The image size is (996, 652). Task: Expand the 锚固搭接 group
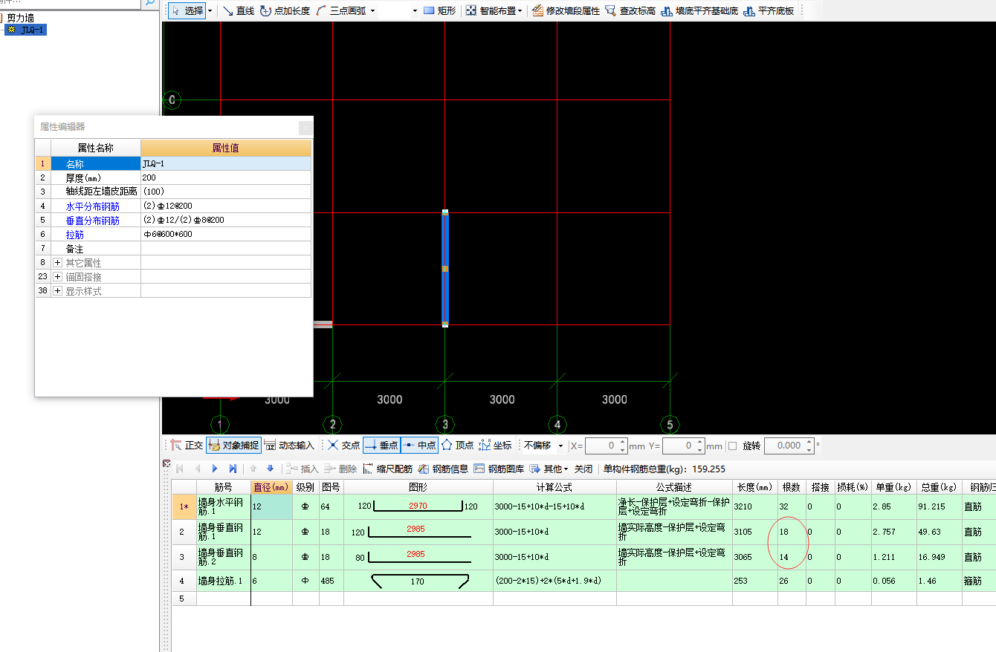click(58, 277)
